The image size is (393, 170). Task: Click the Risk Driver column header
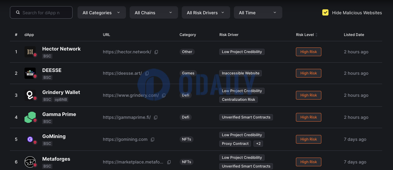tap(229, 35)
